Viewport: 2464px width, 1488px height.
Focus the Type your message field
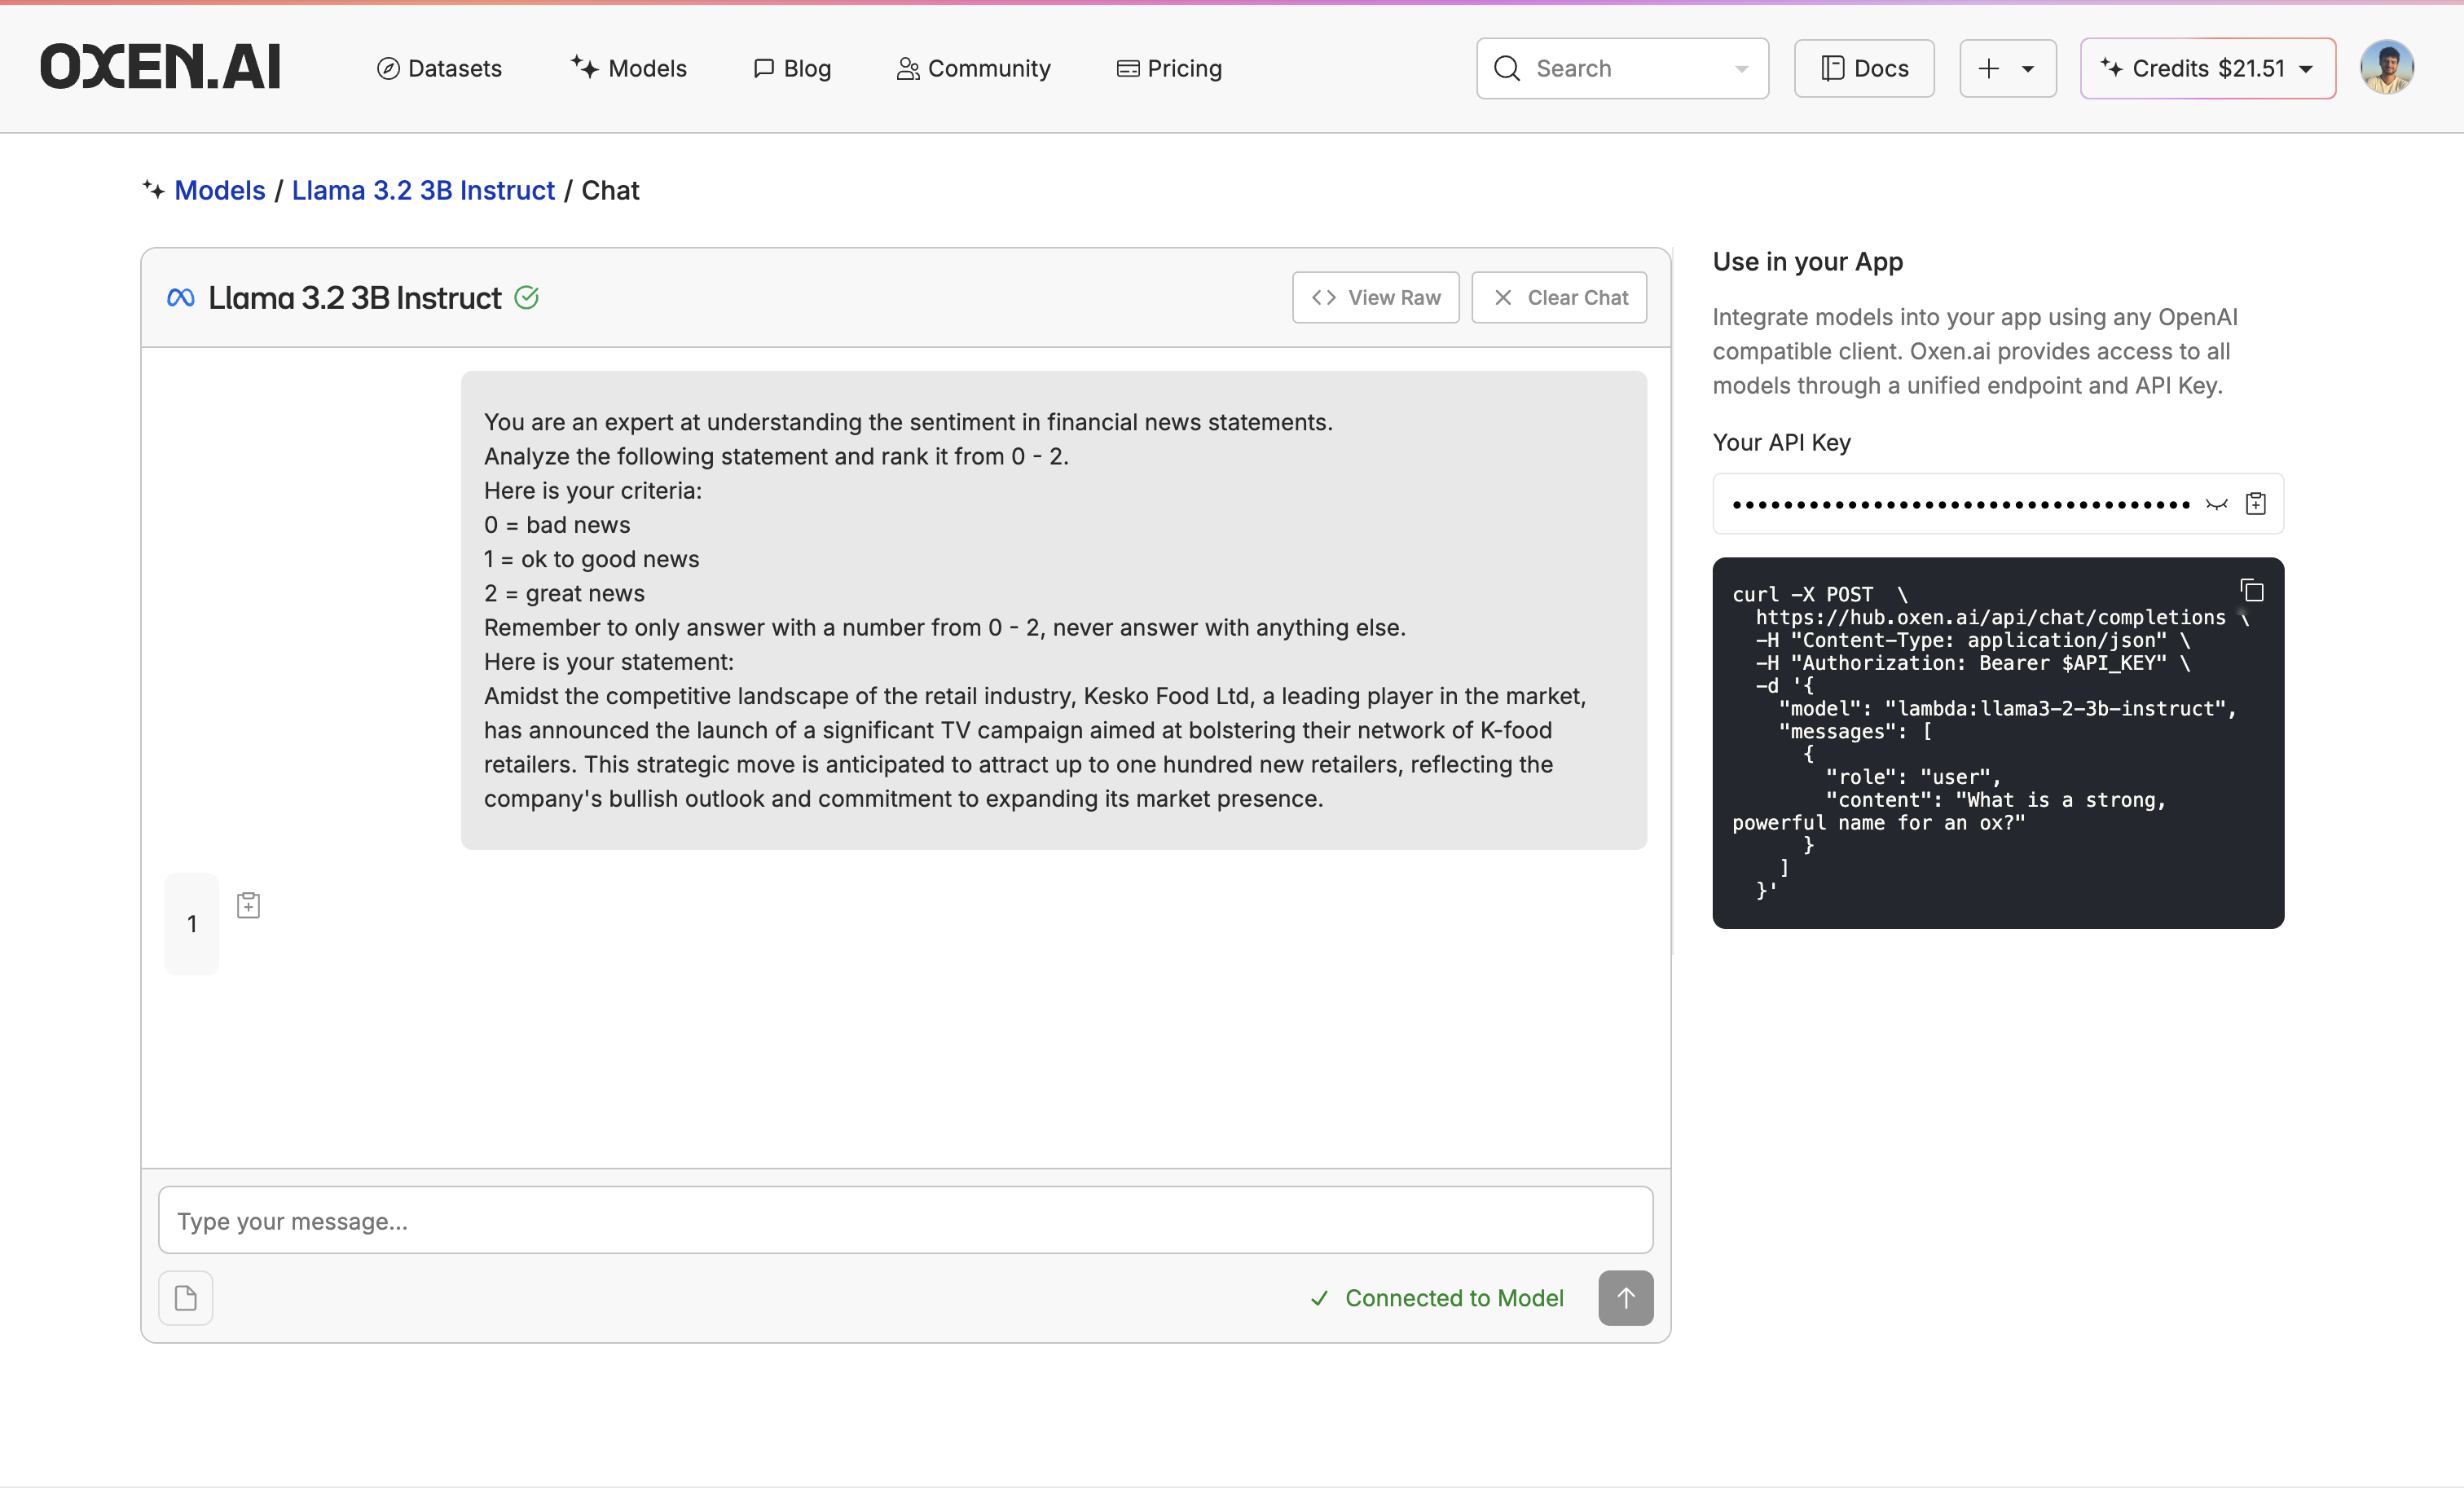[904, 1220]
